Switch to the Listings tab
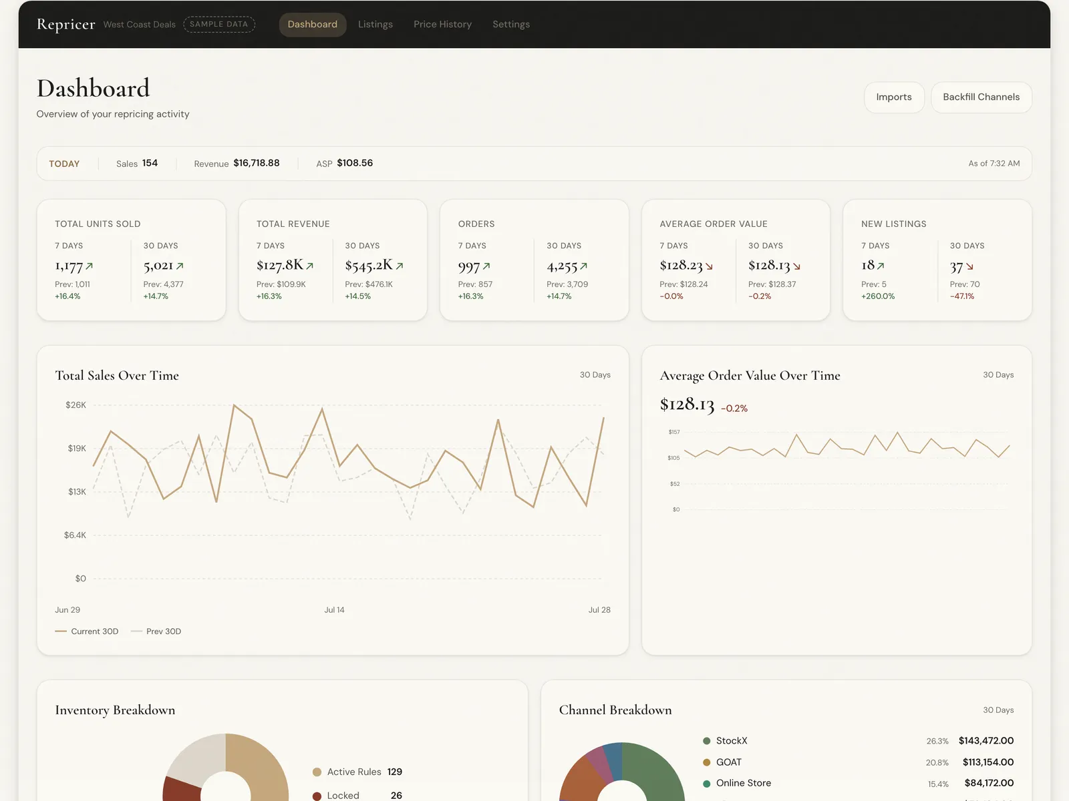 coord(375,25)
